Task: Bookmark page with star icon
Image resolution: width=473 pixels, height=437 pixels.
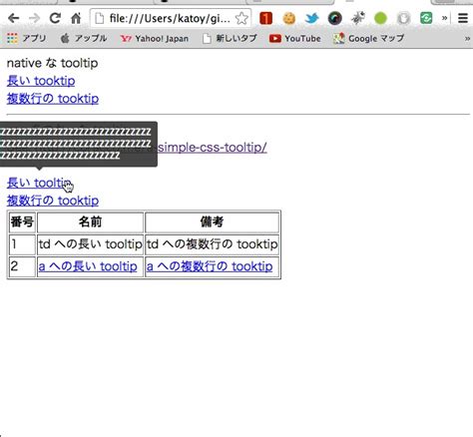Action: (x=241, y=18)
